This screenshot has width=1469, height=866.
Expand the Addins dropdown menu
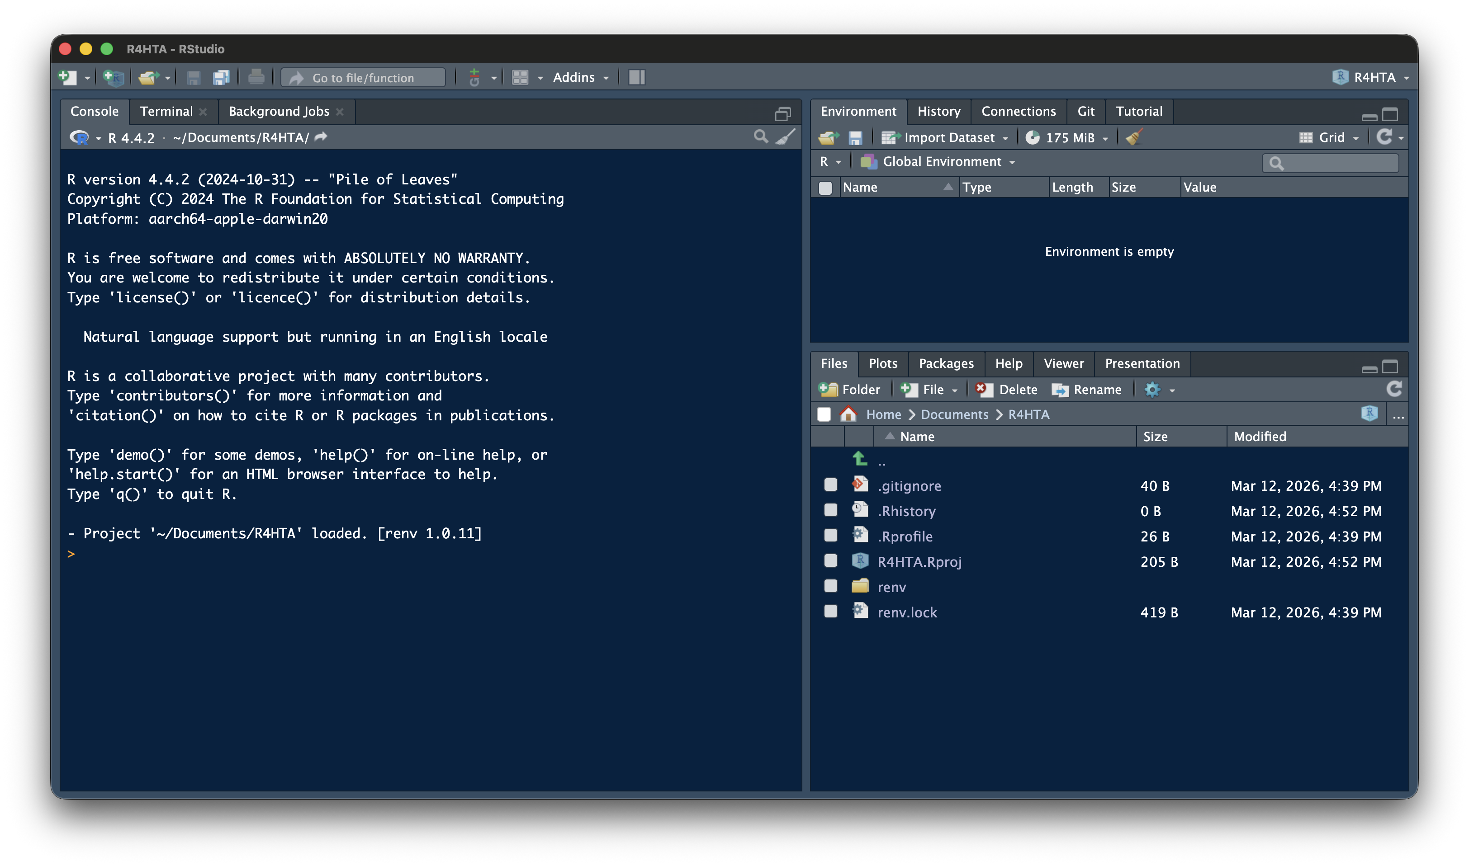point(580,78)
